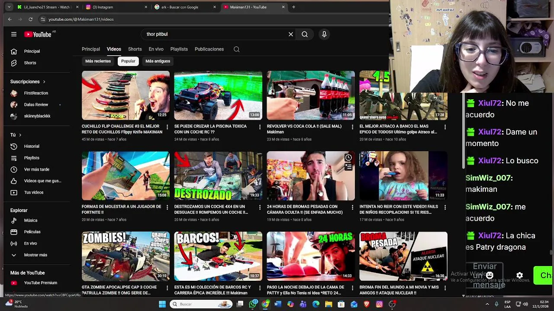The width and height of the screenshot is (554, 311).
Task: Expand the Tú section
Action: [16, 135]
